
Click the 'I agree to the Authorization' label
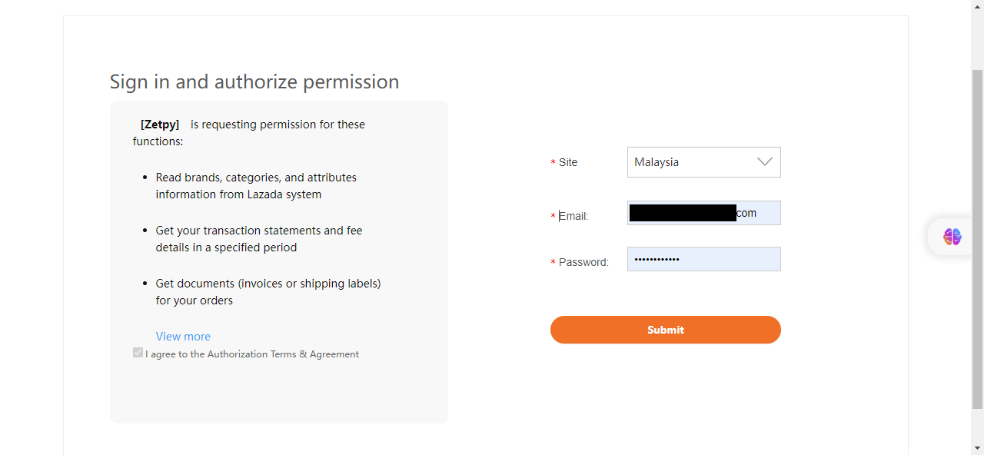tap(252, 354)
